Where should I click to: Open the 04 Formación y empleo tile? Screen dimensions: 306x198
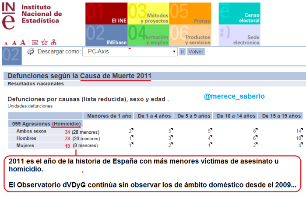(x=148, y=35)
